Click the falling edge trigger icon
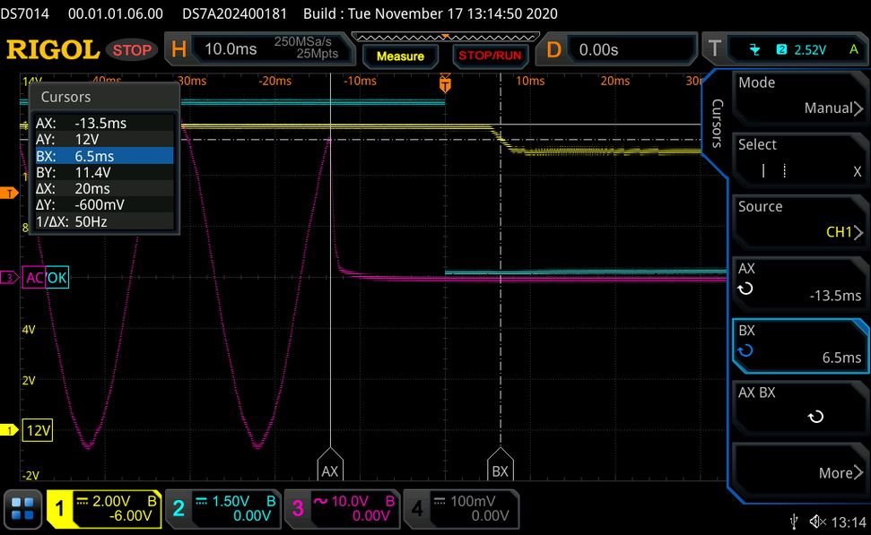871x535 pixels. [754, 50]
